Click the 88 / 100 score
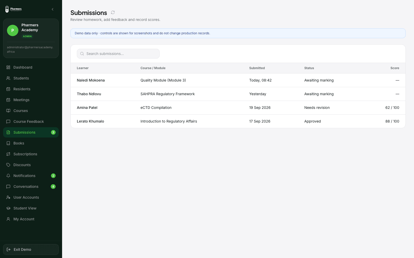The image size is (414, 258). [x=392, y=121]
